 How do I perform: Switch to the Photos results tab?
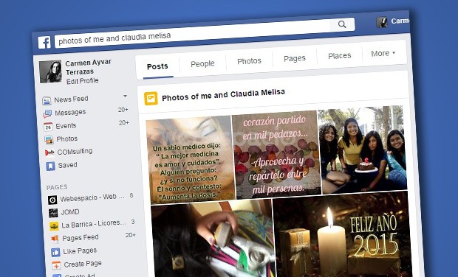pos(249,61)
